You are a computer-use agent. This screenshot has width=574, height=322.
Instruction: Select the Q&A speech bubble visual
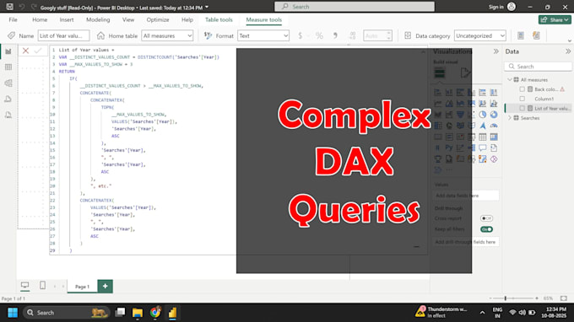[483, 148]
